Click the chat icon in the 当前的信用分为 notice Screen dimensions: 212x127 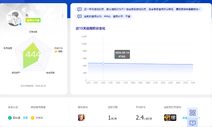(79, 16)
